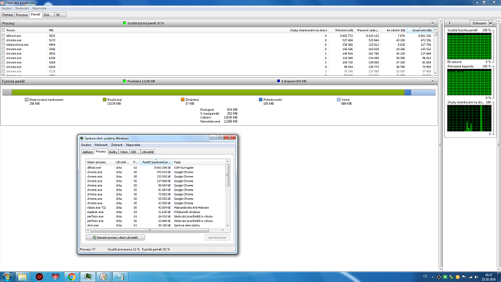This screenshot has width=501, height=282.
Task: Tick checkbox for chrome.exe PID 6236
Action: 3,58
